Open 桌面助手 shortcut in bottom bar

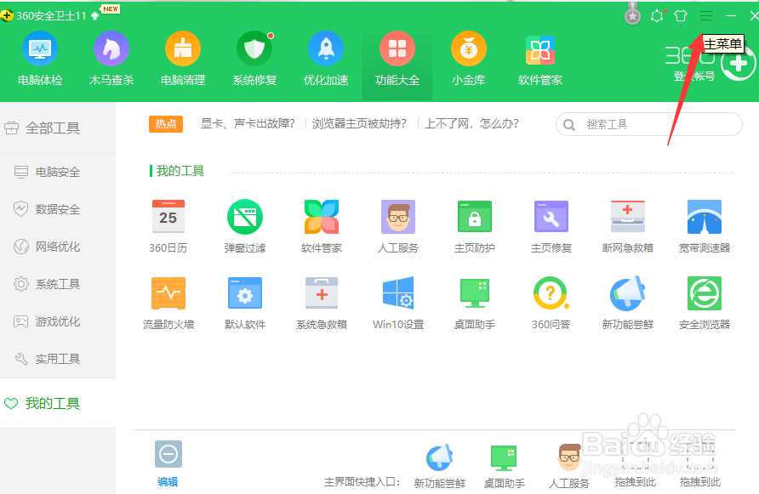504,467
